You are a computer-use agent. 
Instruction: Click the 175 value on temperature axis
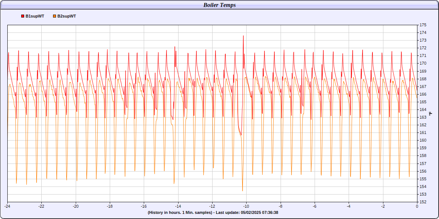(x=423, y=25)
